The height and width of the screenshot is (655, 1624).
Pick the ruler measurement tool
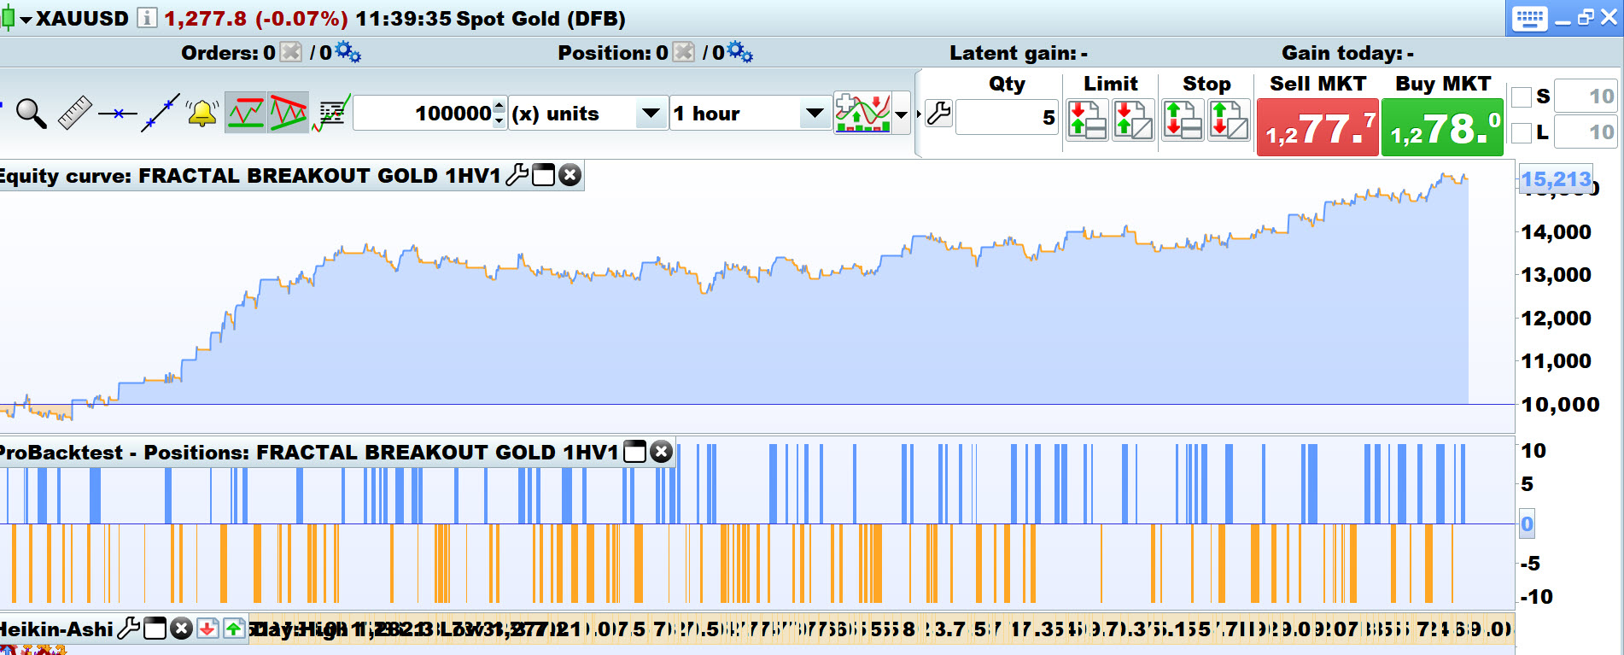point(74,114)
